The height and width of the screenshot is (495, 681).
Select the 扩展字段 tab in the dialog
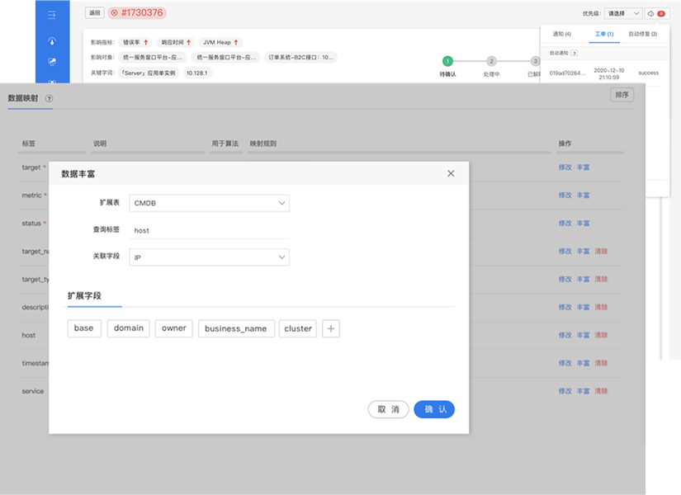pyautogui.click(x=84, y=295)
